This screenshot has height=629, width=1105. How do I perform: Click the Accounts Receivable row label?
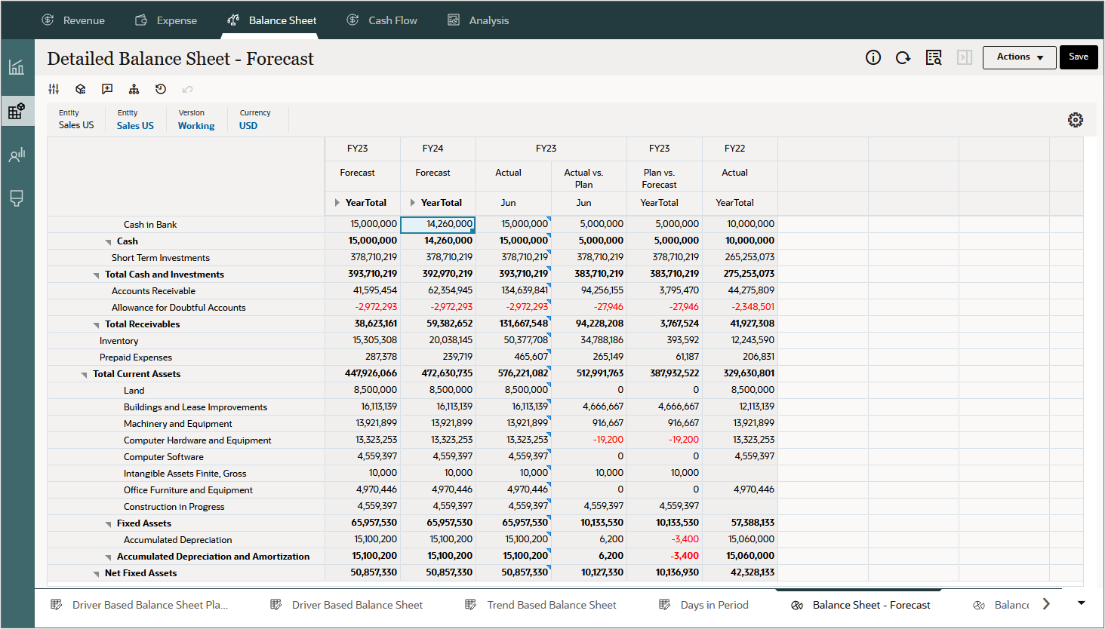[153, 291]
